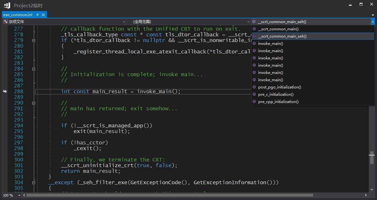The image size is (377, 200).
Task: Click the Visual Studio logo icon
Action: click(7, 5)
